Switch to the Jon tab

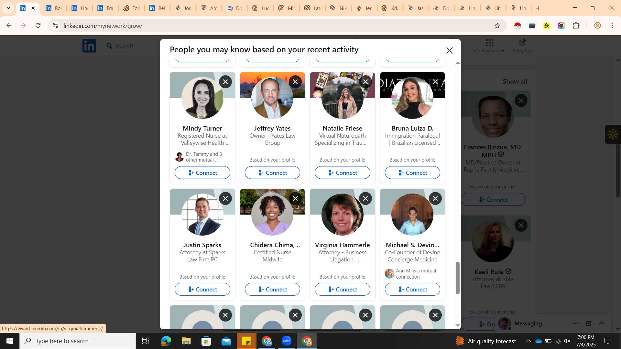pyautogui.click(x=183, y=8)
